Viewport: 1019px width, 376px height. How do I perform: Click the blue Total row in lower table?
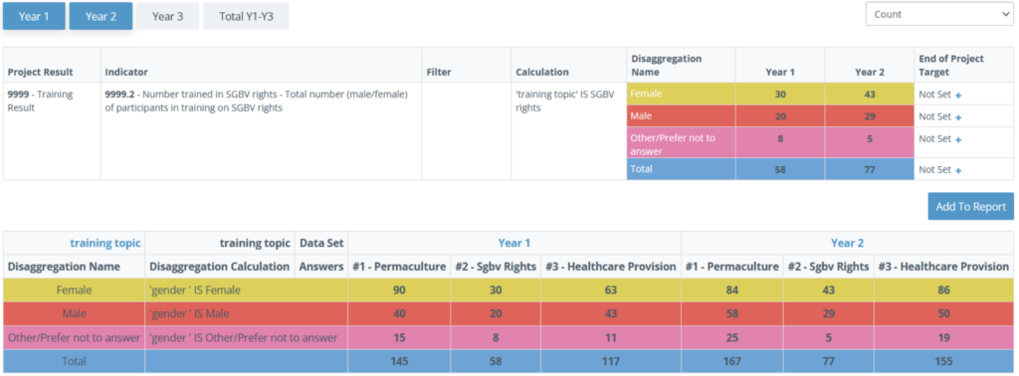coord(509,361)
